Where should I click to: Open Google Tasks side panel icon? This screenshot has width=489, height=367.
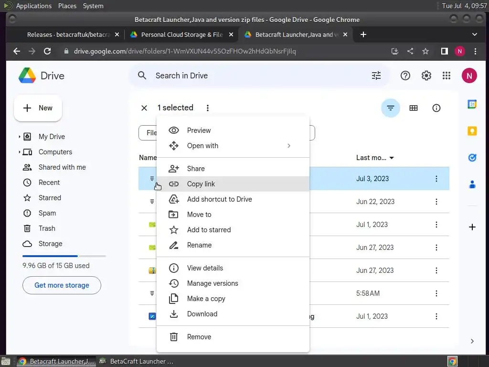tap(472, 158)
